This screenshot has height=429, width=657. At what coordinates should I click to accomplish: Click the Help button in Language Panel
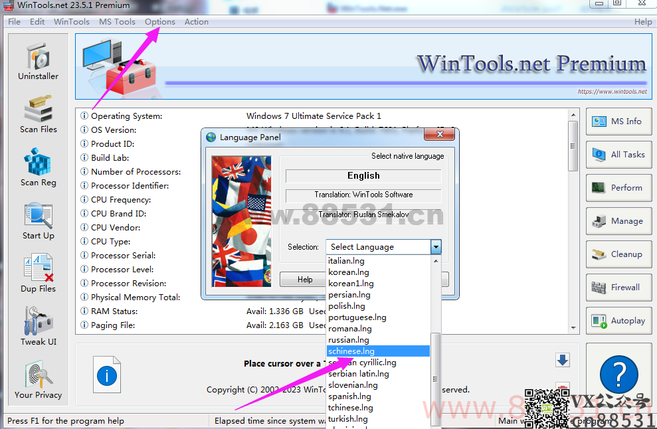click(x=305, y=280)
